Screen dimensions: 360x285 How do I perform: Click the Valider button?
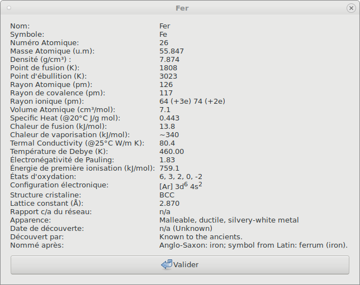180,265
